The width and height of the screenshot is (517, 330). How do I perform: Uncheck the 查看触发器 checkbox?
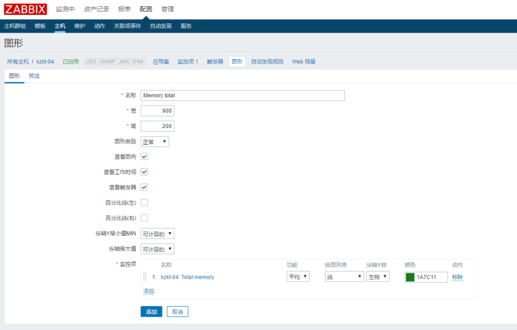pyautogui.click(x=144, y=187)
